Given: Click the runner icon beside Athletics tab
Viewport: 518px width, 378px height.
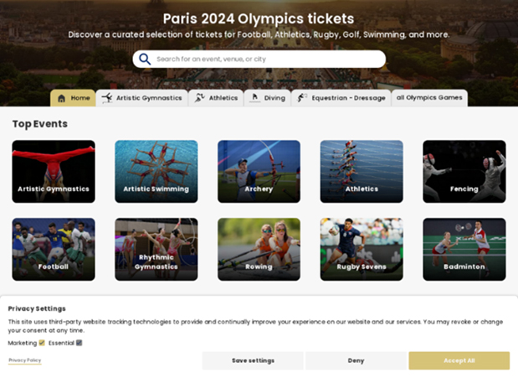Looking at the screenshot, I should coord(199,98).
